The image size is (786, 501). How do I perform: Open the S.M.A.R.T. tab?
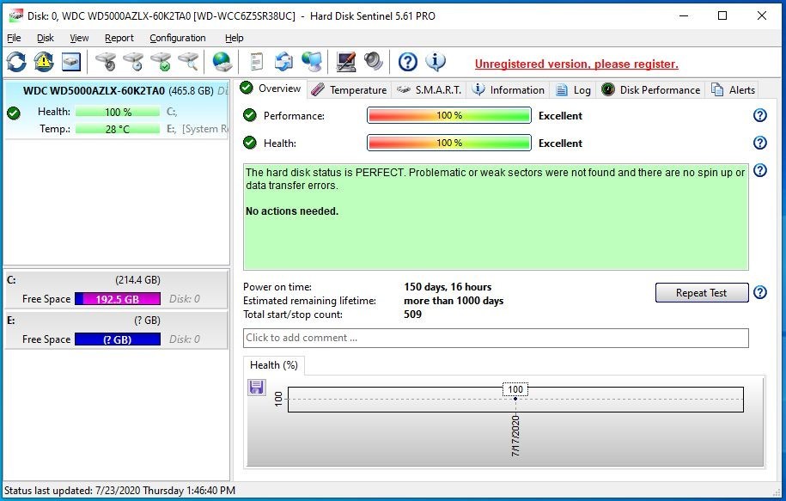tap(430, 89)
